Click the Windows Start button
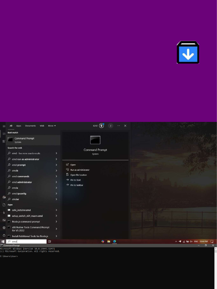This screenshot has width=217, height=289. 3,242
